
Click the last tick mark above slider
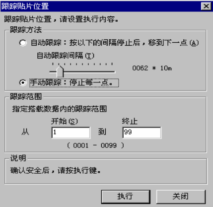tap(112, 64)
